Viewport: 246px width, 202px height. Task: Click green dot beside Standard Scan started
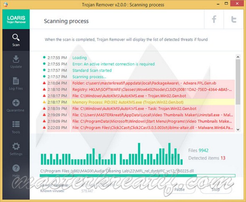(44, 70)
